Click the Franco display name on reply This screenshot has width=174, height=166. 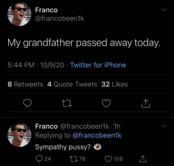tap(46, 126)
